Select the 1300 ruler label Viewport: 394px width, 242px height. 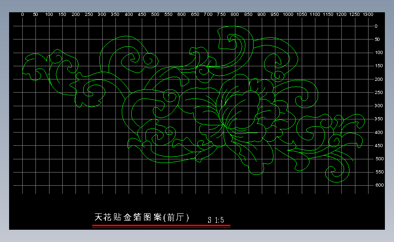(368, 15)
